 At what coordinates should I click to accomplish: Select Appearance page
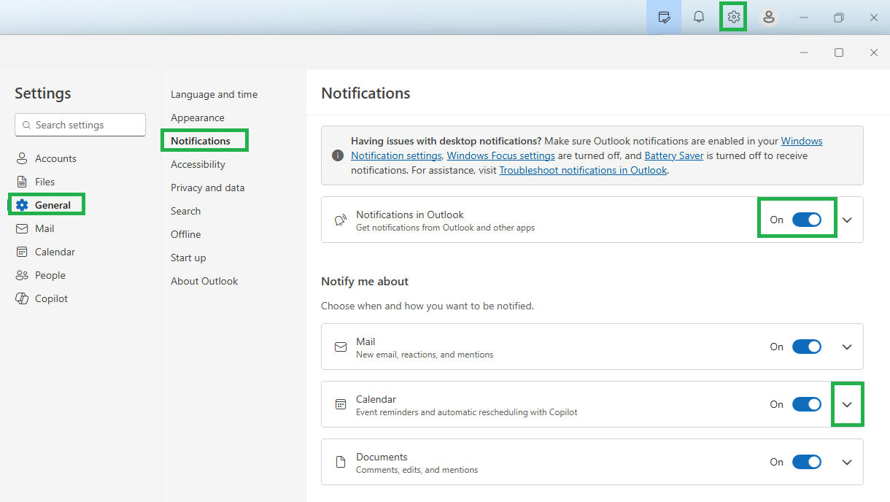coord(198,117)
